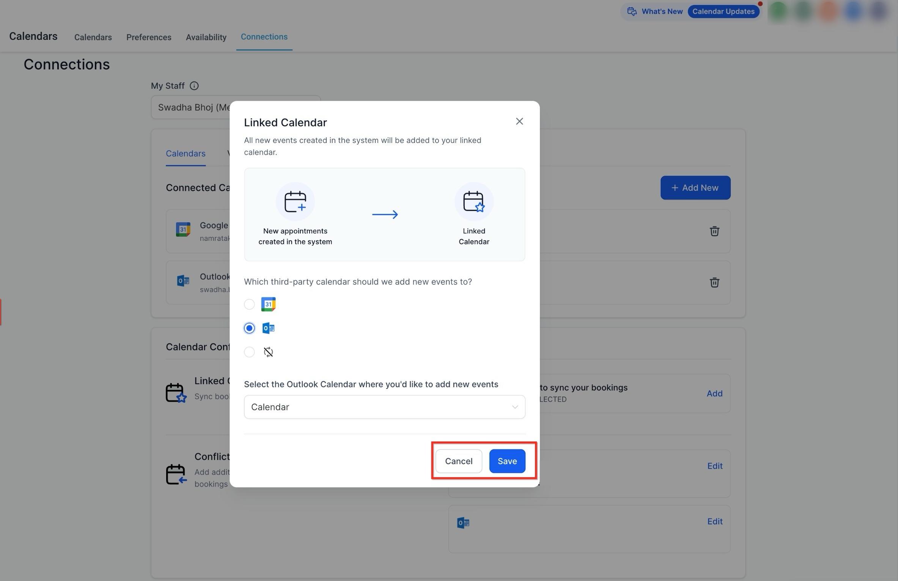Viewport: 898px width, 581px height.
Task: Open the My Staff selection dropdown
Action: 236,107
